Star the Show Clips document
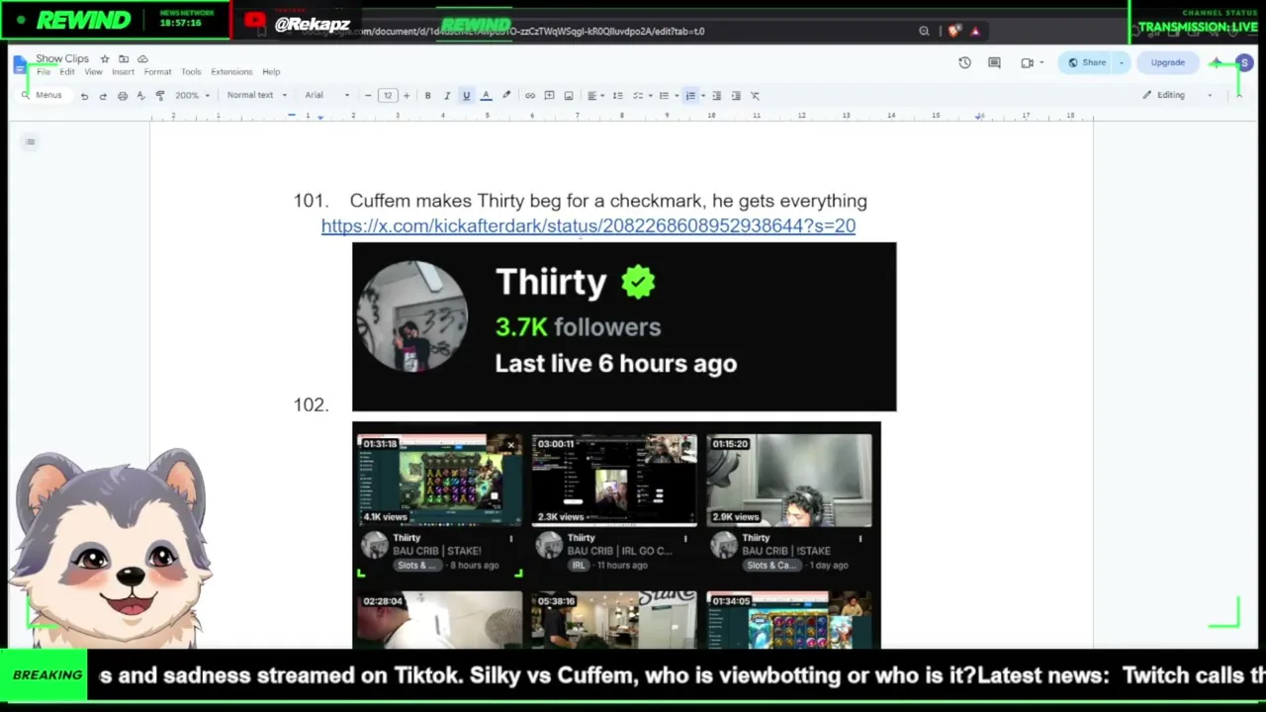Viewport: 1266px width, 712px height. 105,59
